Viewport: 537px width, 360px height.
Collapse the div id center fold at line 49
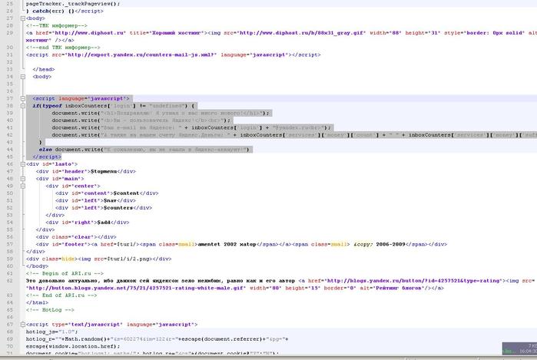point(22,187)
